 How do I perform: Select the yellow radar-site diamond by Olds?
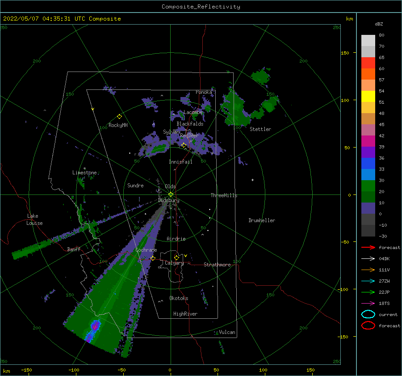coord(171,194)
